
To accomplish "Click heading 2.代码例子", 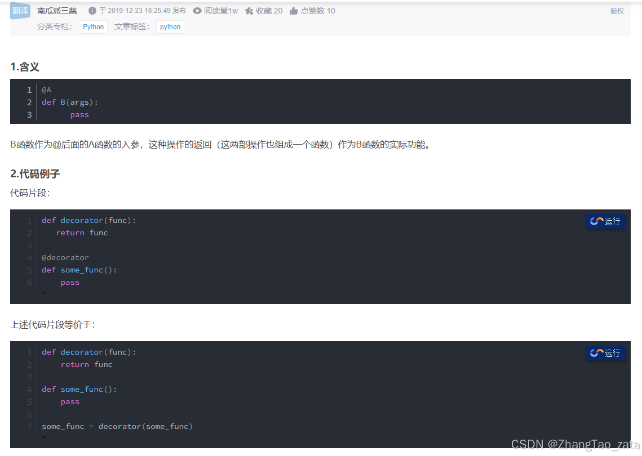I will tap(35, 174).
